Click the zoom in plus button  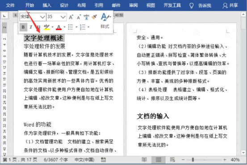[225, 160]
